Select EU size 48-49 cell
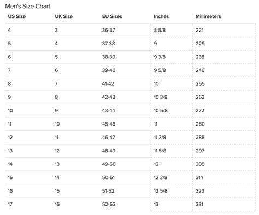Viewport: 259px width, 215px height. (109, 151)
